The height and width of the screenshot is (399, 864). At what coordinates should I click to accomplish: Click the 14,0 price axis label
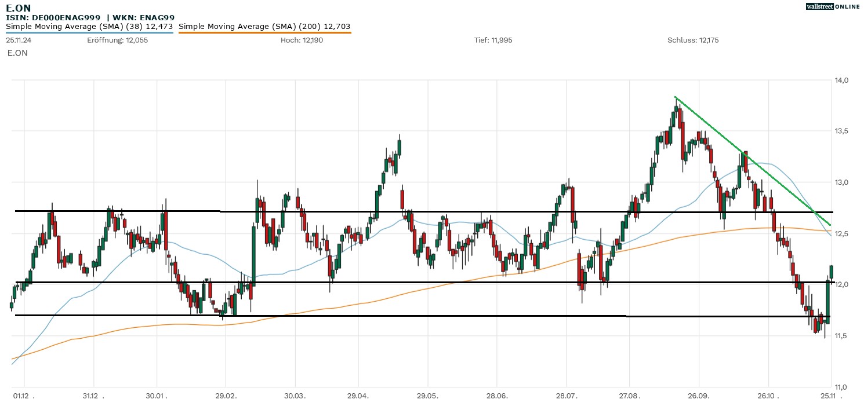[x=843, y=80]
